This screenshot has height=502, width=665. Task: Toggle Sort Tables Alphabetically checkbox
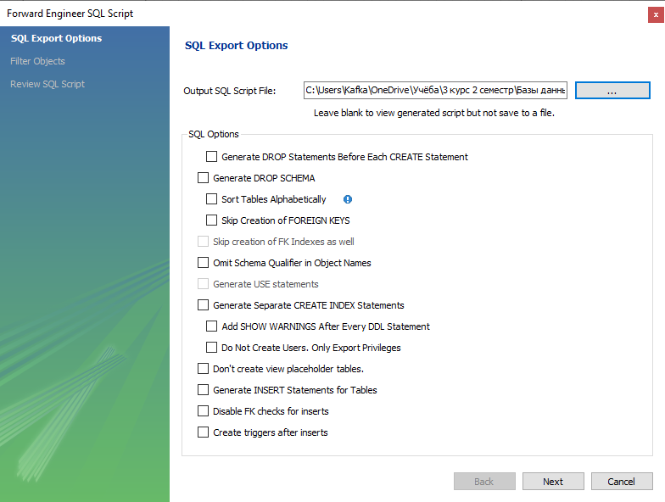pos(212,198)
